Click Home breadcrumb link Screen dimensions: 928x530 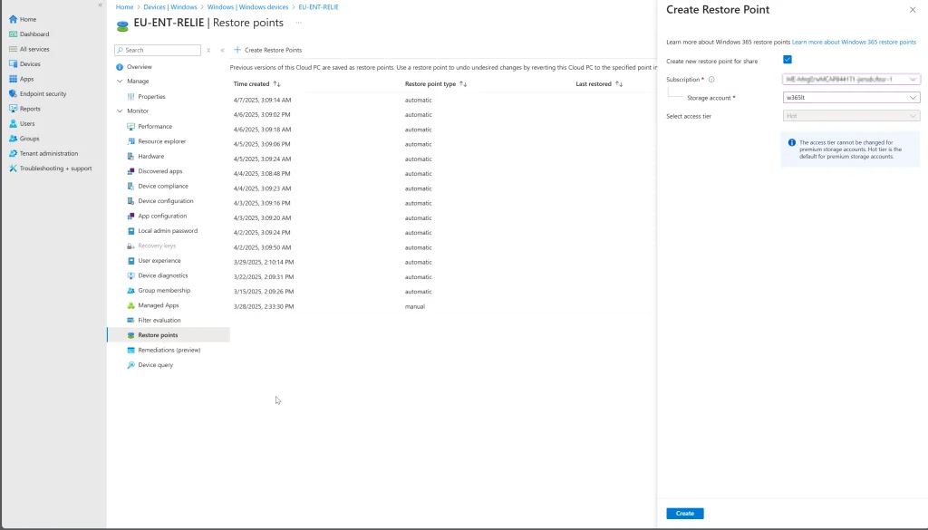point(124,7)
